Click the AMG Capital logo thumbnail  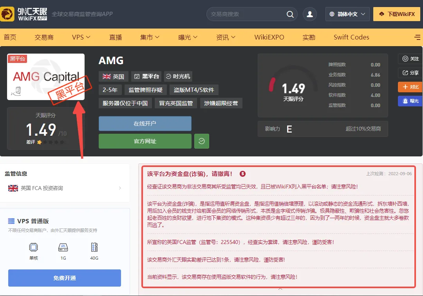pos(46,77)
